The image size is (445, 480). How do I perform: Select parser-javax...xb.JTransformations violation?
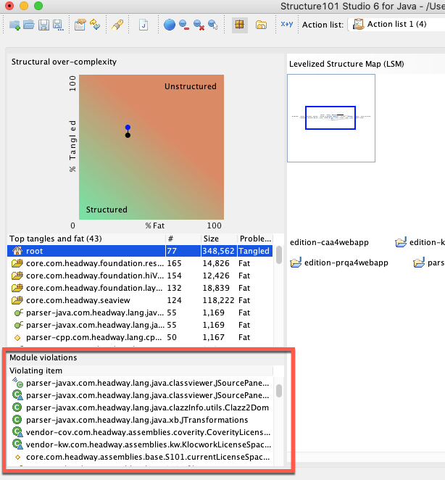tap(140, 420)
